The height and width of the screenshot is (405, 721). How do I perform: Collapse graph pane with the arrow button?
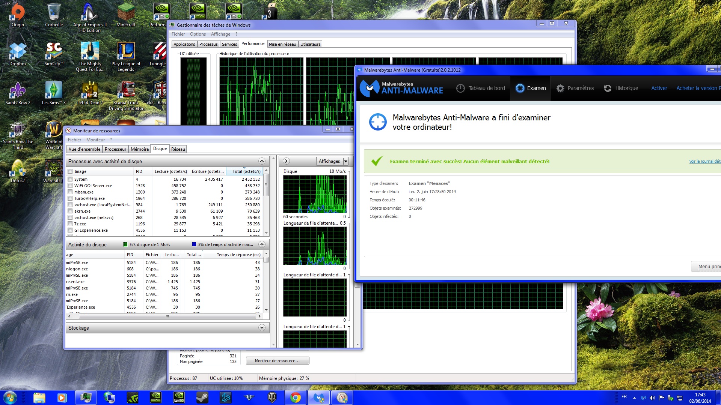(286, 161)
